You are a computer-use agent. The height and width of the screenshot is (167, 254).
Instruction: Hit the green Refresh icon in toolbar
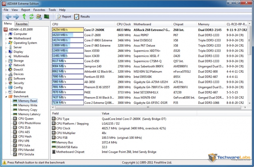pyautogui.click(x=31, y=17)
